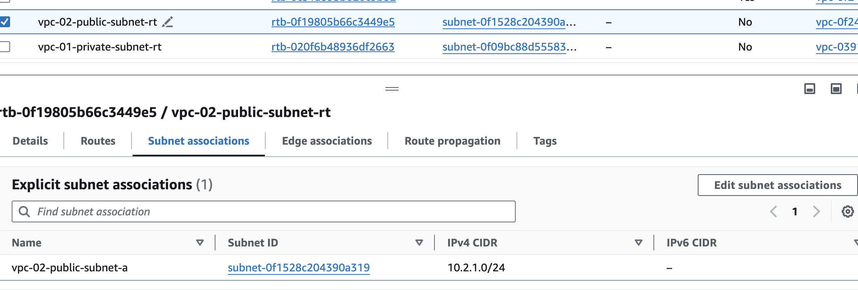Click the settings gear for subnet associations table

click(x=847, y=212)
